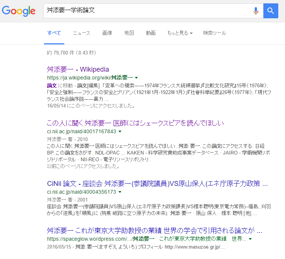This screenshot has height=259, width=285.
Task: Click the Google logo
Action: tap(19, 10)
